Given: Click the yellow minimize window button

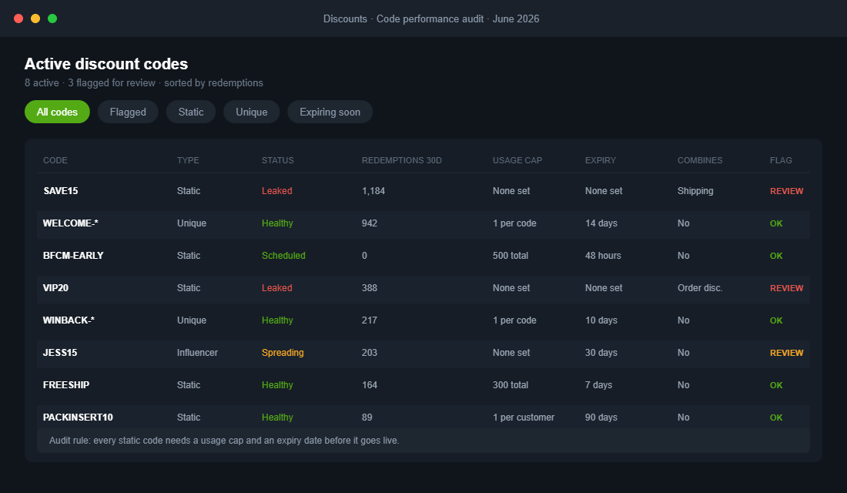Looking at the screenshot, I should 35,18.
